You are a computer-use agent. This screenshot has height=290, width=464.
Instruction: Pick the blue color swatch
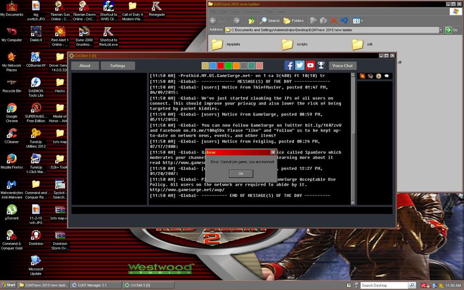click(x=213, y=66)
